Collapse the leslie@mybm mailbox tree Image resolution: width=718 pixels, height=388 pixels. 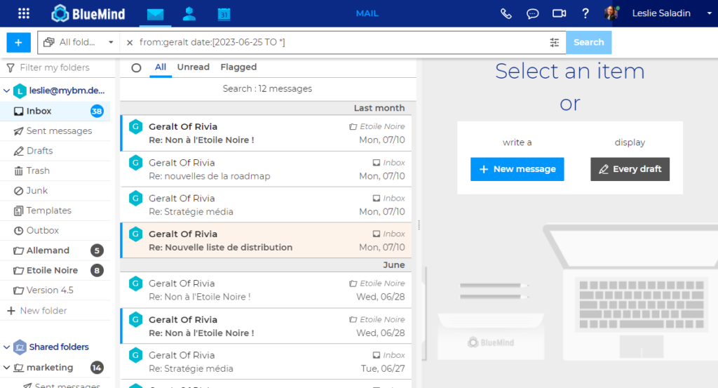[6, 91]
